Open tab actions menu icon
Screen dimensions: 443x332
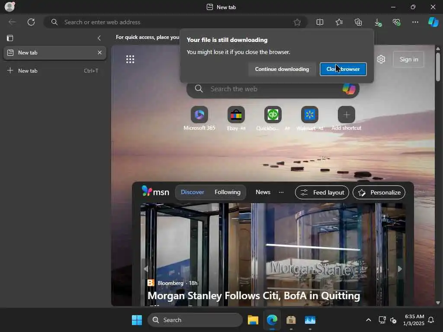click(10, 38)
